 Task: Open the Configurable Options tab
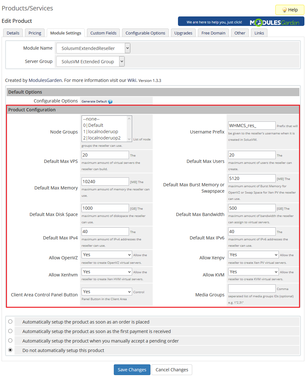(145, 33)
